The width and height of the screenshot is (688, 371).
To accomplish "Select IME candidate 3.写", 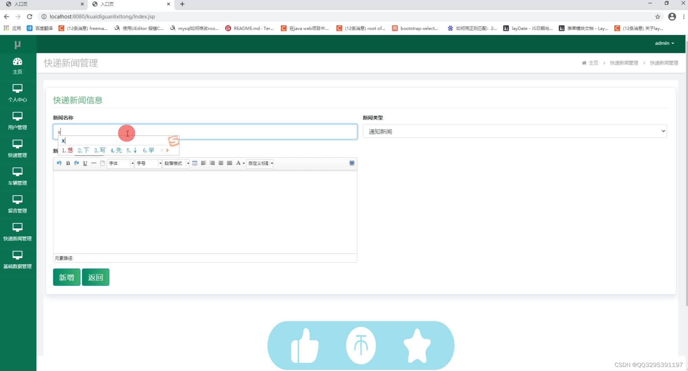I will click(x=100, y=150).
